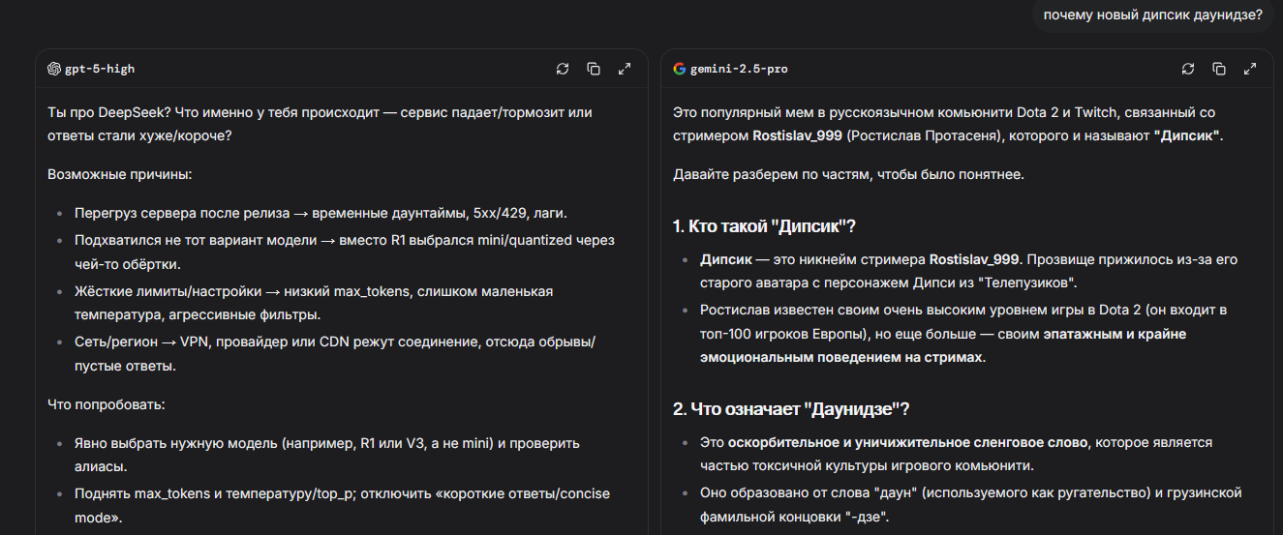Maximize the gemini-2.5-pro response panel

[1250, 69]
